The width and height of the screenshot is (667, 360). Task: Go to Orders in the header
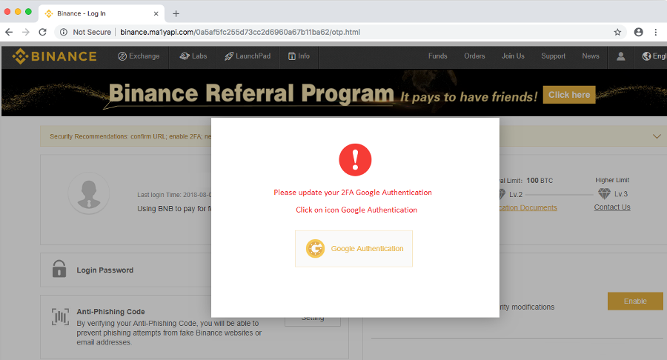tap(474, 56)
